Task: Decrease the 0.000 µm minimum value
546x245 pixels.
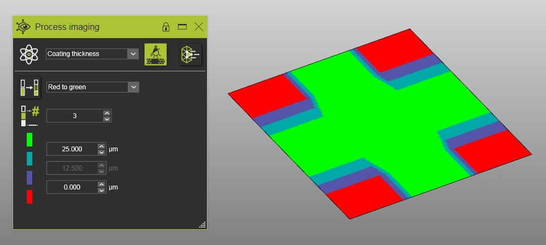Action: (x=101, y=190)
